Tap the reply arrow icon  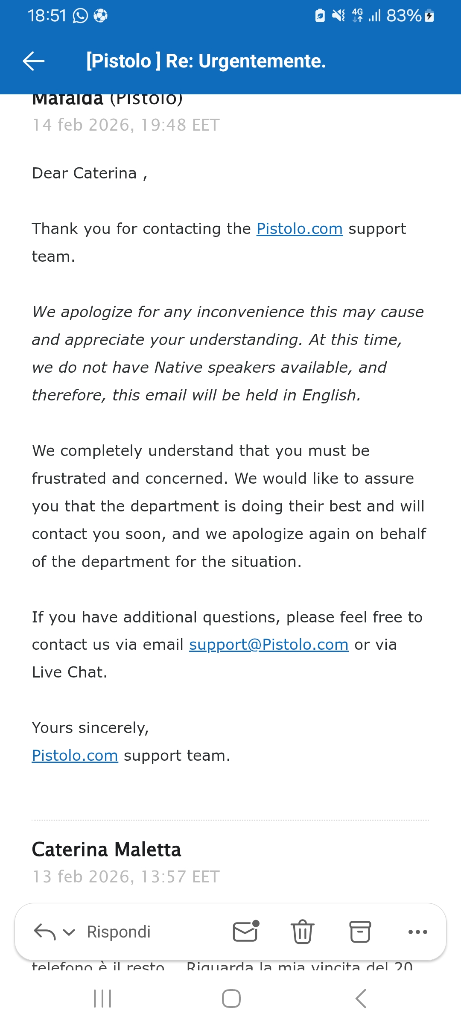click(x=44, y=932)
